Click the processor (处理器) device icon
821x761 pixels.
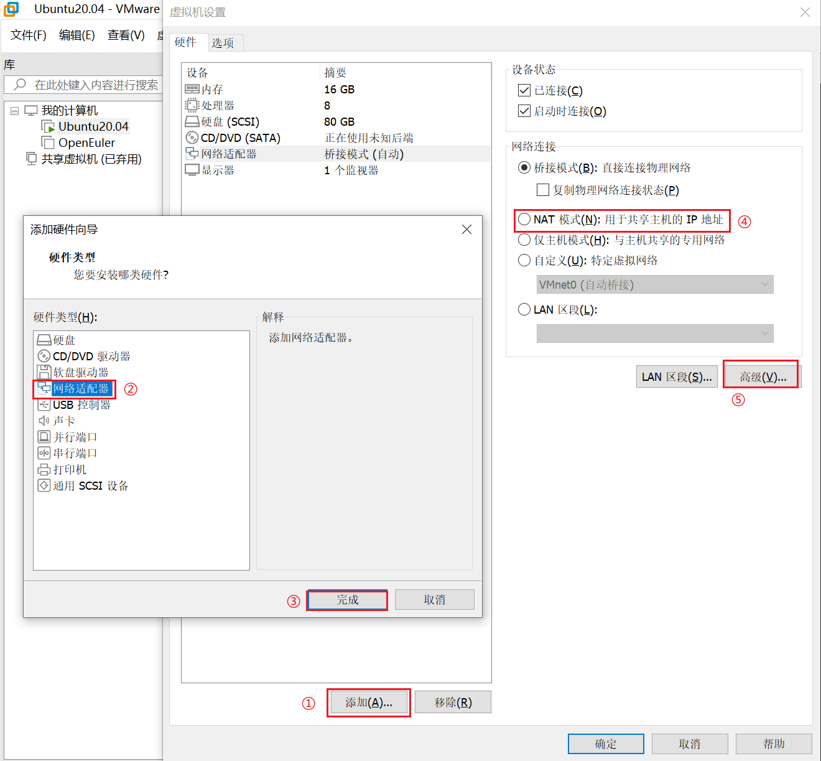192,105
